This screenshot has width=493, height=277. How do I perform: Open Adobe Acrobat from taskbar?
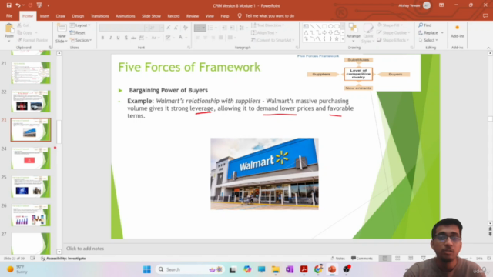(304, 269)
